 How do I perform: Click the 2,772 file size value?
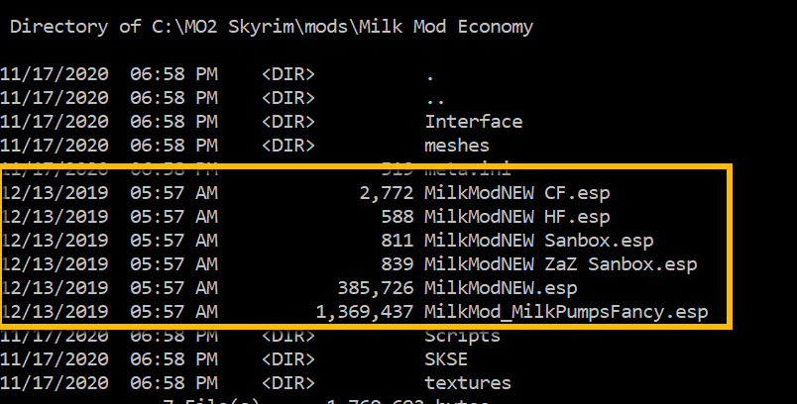tap(387, 193)
